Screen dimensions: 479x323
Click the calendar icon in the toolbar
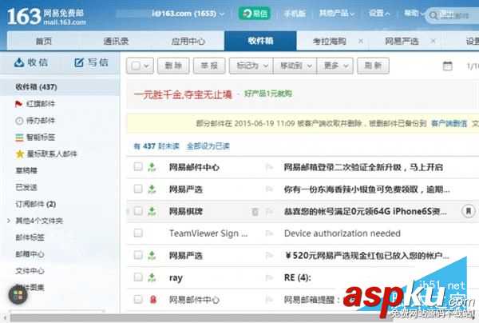coord(448,66)
